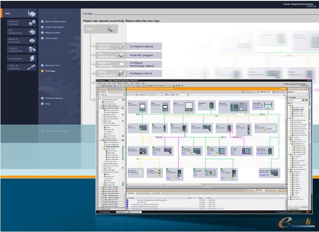Click Online & Diagnostics screwdriver icon
The image size is (319, 232).
point(32,67)
